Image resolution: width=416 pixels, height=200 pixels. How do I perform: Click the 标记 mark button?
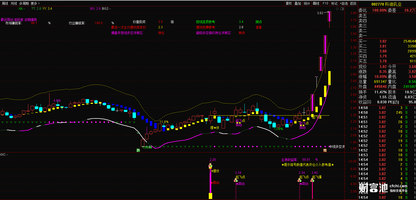(334, 3)
